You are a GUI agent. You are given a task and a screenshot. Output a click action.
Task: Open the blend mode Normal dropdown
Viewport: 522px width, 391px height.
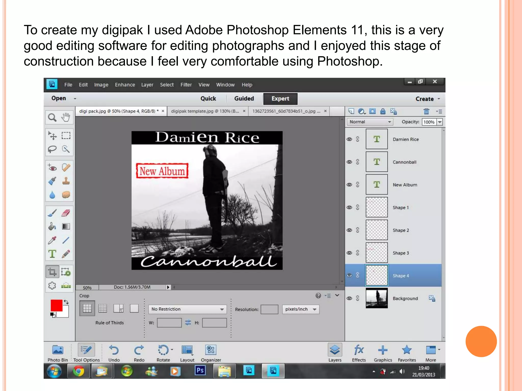[370, 122]
